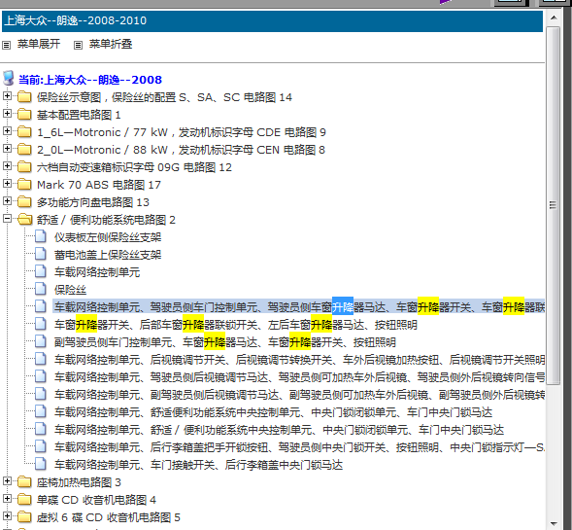Click the folder icon for 基本配置电路图 1
572x530 pixels.
[24, 115]
